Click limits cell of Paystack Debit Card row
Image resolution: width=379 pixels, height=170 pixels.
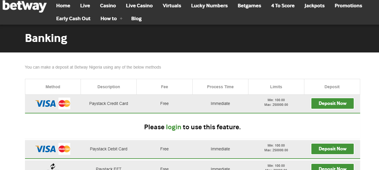[x=276, y=148]
